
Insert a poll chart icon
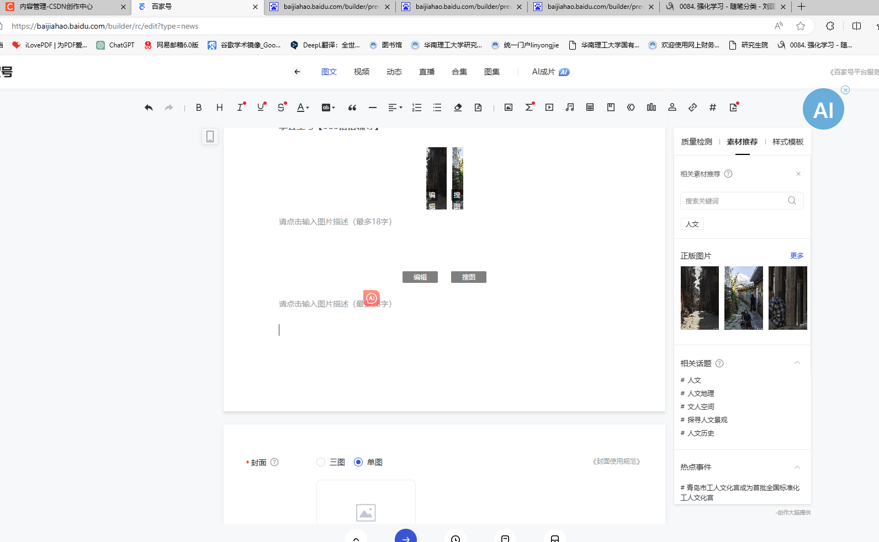[x=652, y=108]
